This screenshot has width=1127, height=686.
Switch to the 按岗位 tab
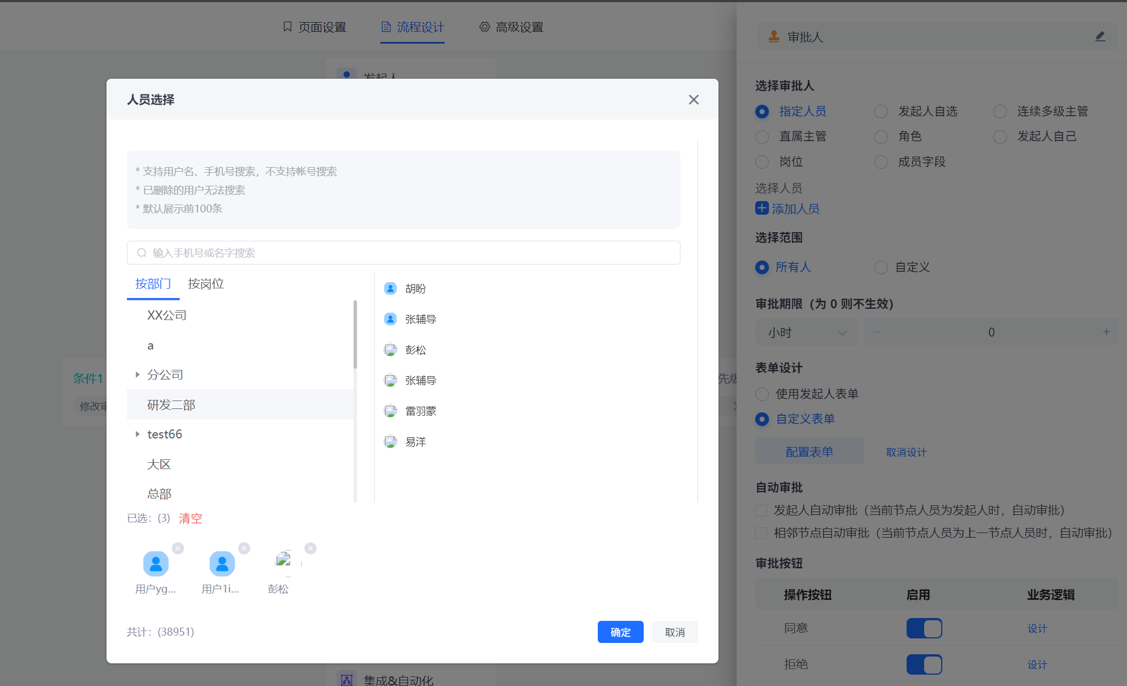(205, 284)
